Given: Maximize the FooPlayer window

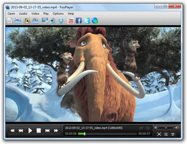Looking at the screenshot, I should pyautogui.click(x=165, y=6).
